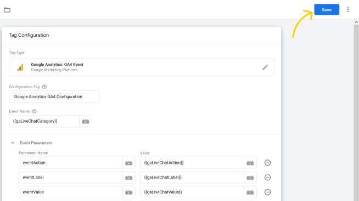The height and width of the screenshot is (201, 359).
Task: Click the Event Name help icon
Action: pyautogui.click(x=35, y=112)
